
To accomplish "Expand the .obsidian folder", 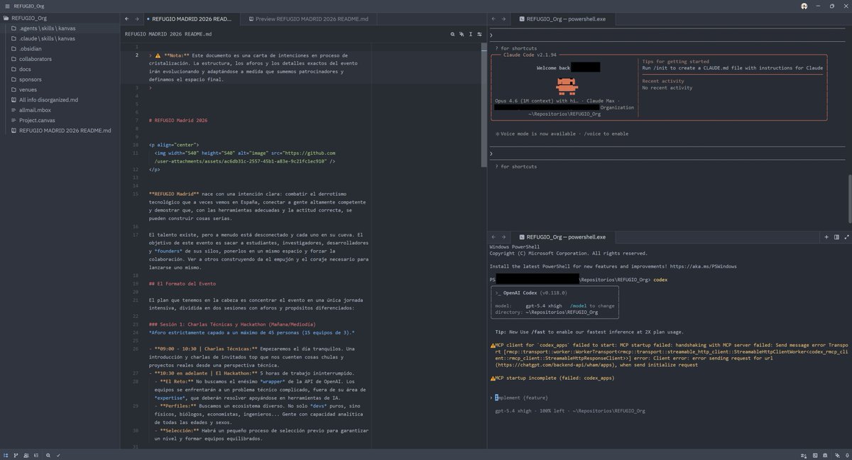I will click(x=60, y=49).
